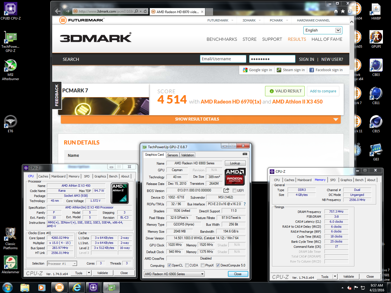The width and height of the screenshot is (391, 293).
Task: Open AMD Radeon HD 6900 Series dropdown
Action: click(174, 274)
